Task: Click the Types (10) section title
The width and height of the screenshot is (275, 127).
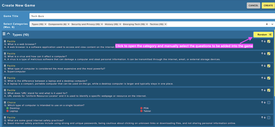Action: point(21,35)
